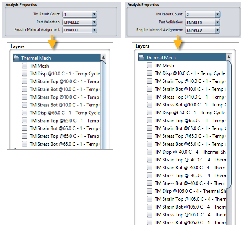243x227 pixels.
Task: Check TM Strain Bot @10.0 C in right panel
Action: [150, 89]
